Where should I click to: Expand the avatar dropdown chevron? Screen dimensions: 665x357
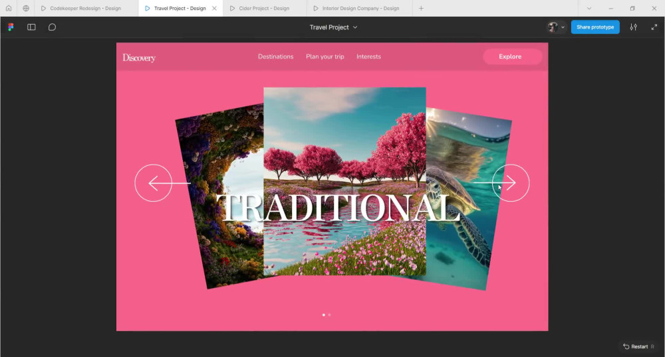[x=563, y=27]
